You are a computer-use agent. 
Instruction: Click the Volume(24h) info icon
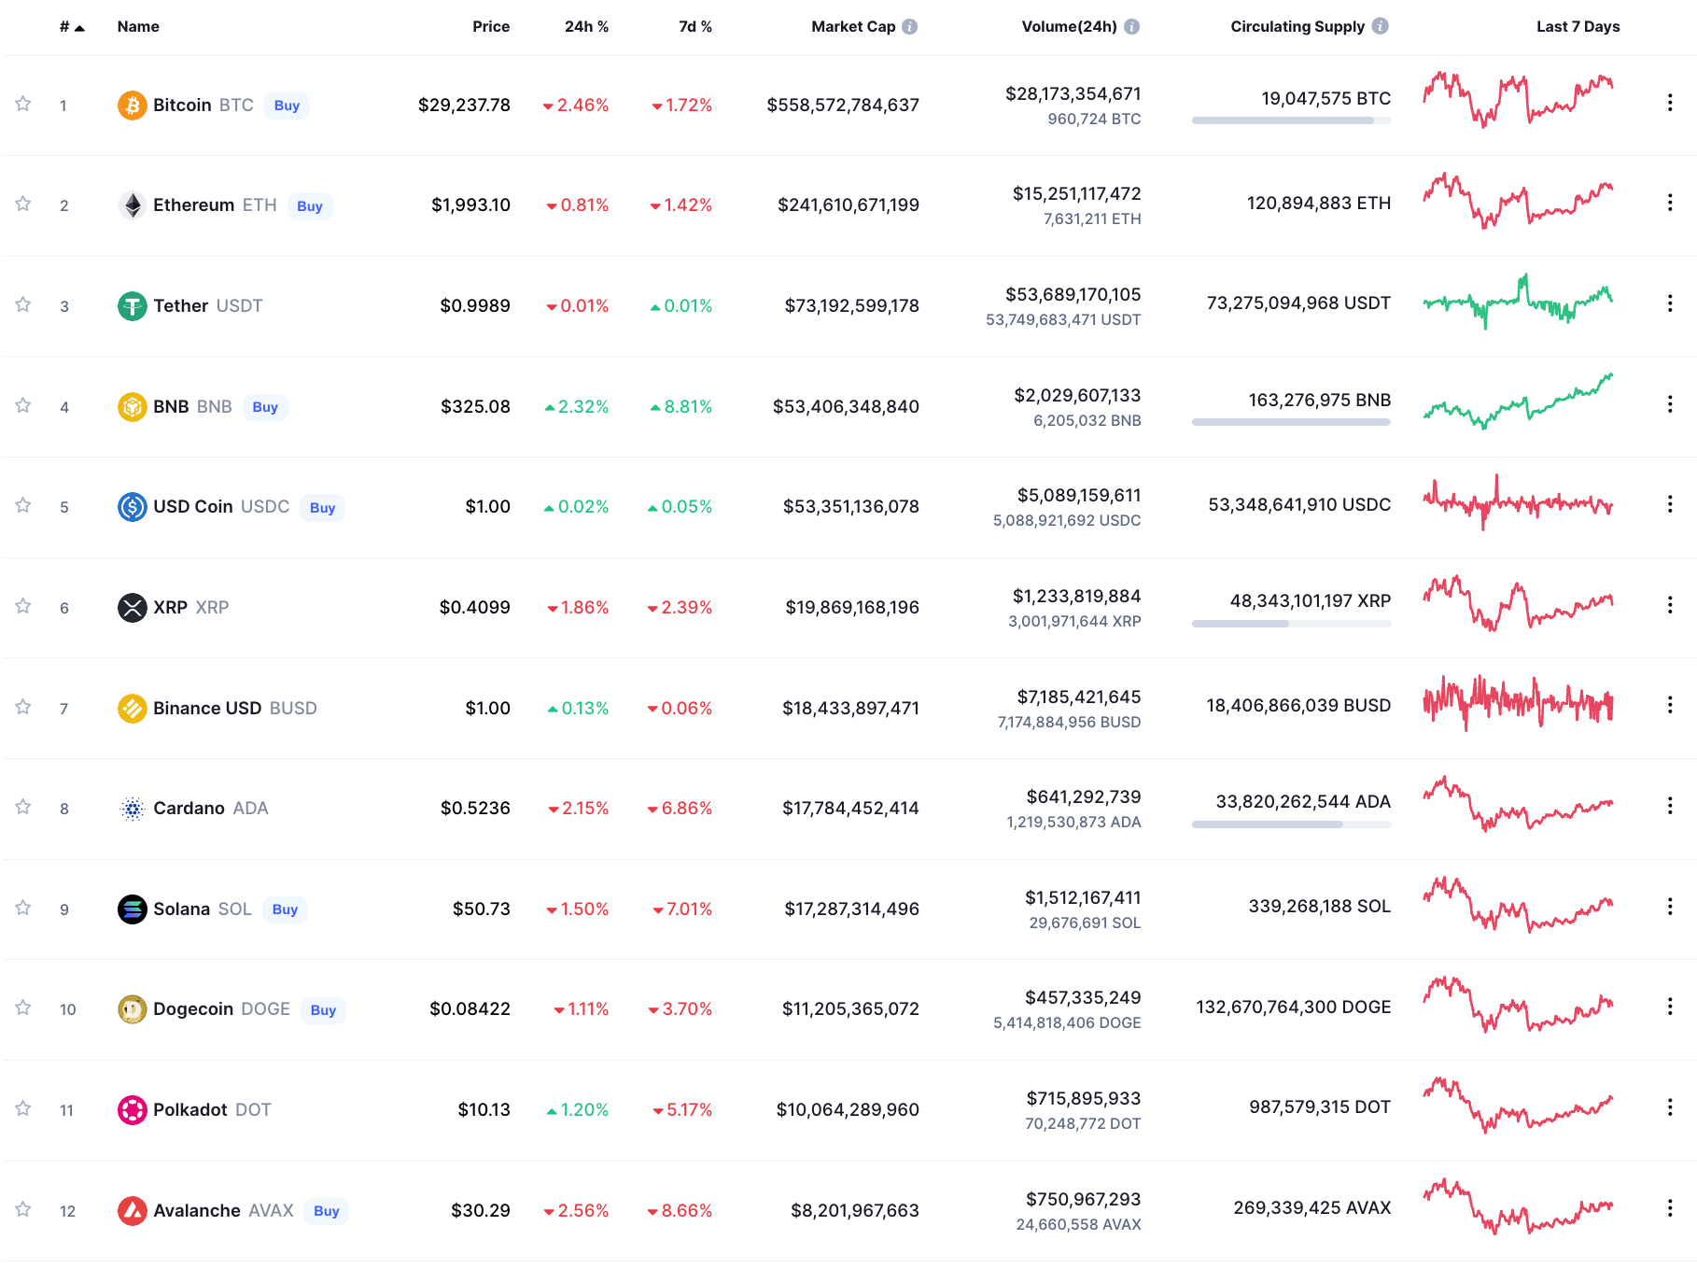[x=1132, y=27]
